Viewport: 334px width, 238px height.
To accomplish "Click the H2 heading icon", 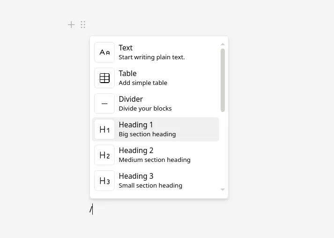I will [104, 155].
